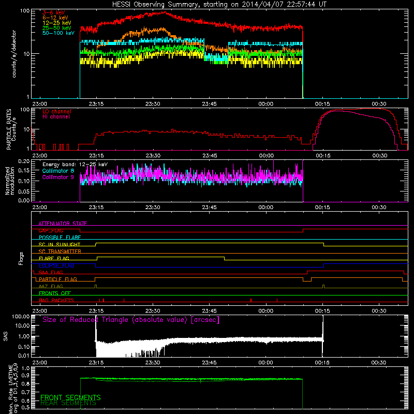Select the 6-12 keV legend label
Screen dimensions: 414x414
tap(55, 18)
